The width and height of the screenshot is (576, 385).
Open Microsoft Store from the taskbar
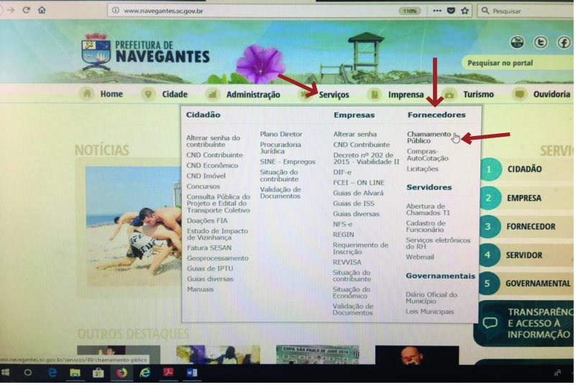[98, 373]
